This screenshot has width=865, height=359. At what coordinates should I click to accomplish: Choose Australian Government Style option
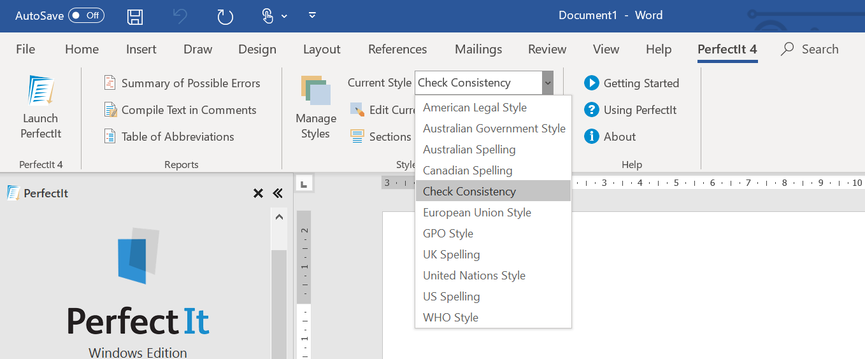(493, 129)
